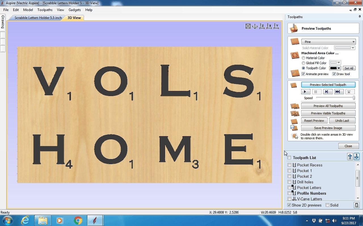Open Solid Material Color dropdown
The height and width of the screenshot is (226, 363).
point(345,48)
